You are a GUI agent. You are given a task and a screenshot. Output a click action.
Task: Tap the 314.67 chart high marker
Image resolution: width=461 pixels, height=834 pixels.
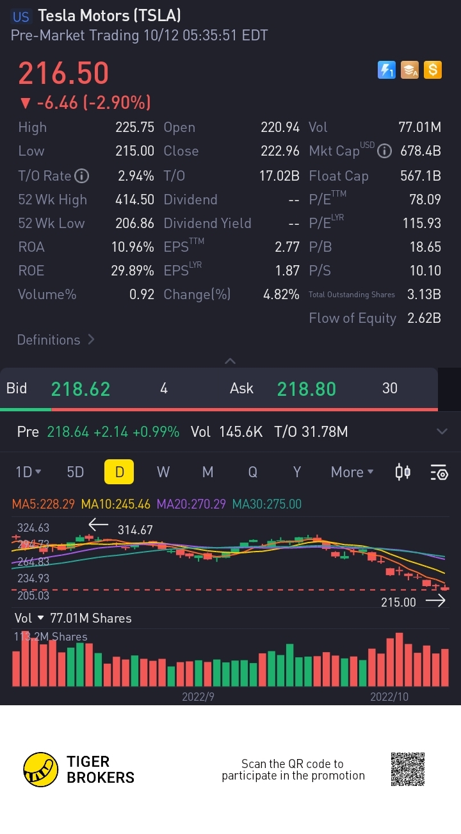(x=135, y=530)
